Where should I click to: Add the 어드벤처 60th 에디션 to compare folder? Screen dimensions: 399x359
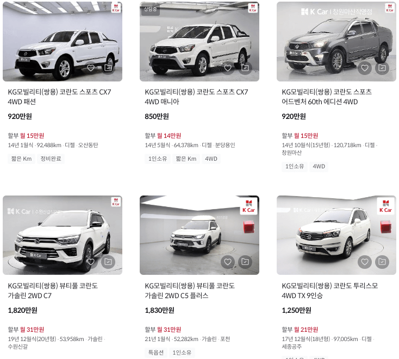382,68
